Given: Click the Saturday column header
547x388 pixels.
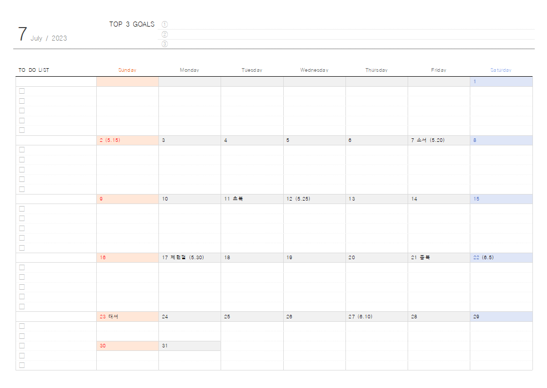Looking at the screenshot, I should pyautogui.click(x=501, y=70).
